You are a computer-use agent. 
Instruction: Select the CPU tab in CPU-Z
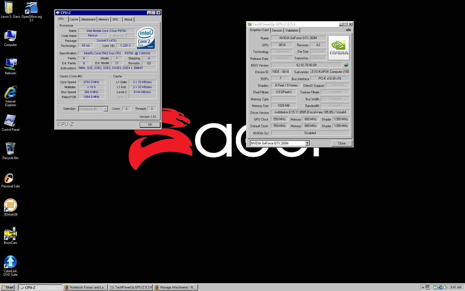pyautogui.click(x=61, y=19)
